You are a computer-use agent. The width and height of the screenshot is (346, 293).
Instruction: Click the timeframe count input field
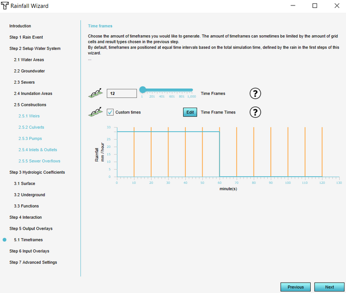[x=122, y=93]
